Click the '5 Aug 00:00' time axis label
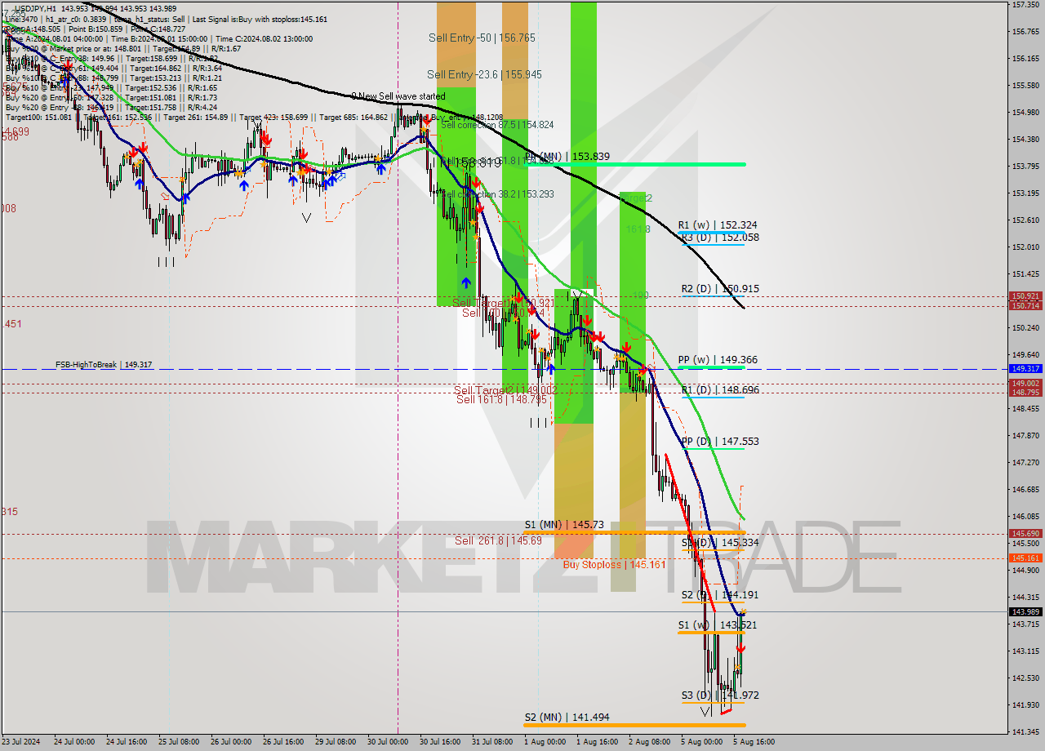 [x=701, y=742]
